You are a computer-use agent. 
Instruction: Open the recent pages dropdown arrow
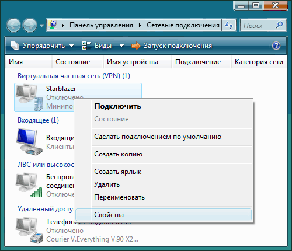41,25
